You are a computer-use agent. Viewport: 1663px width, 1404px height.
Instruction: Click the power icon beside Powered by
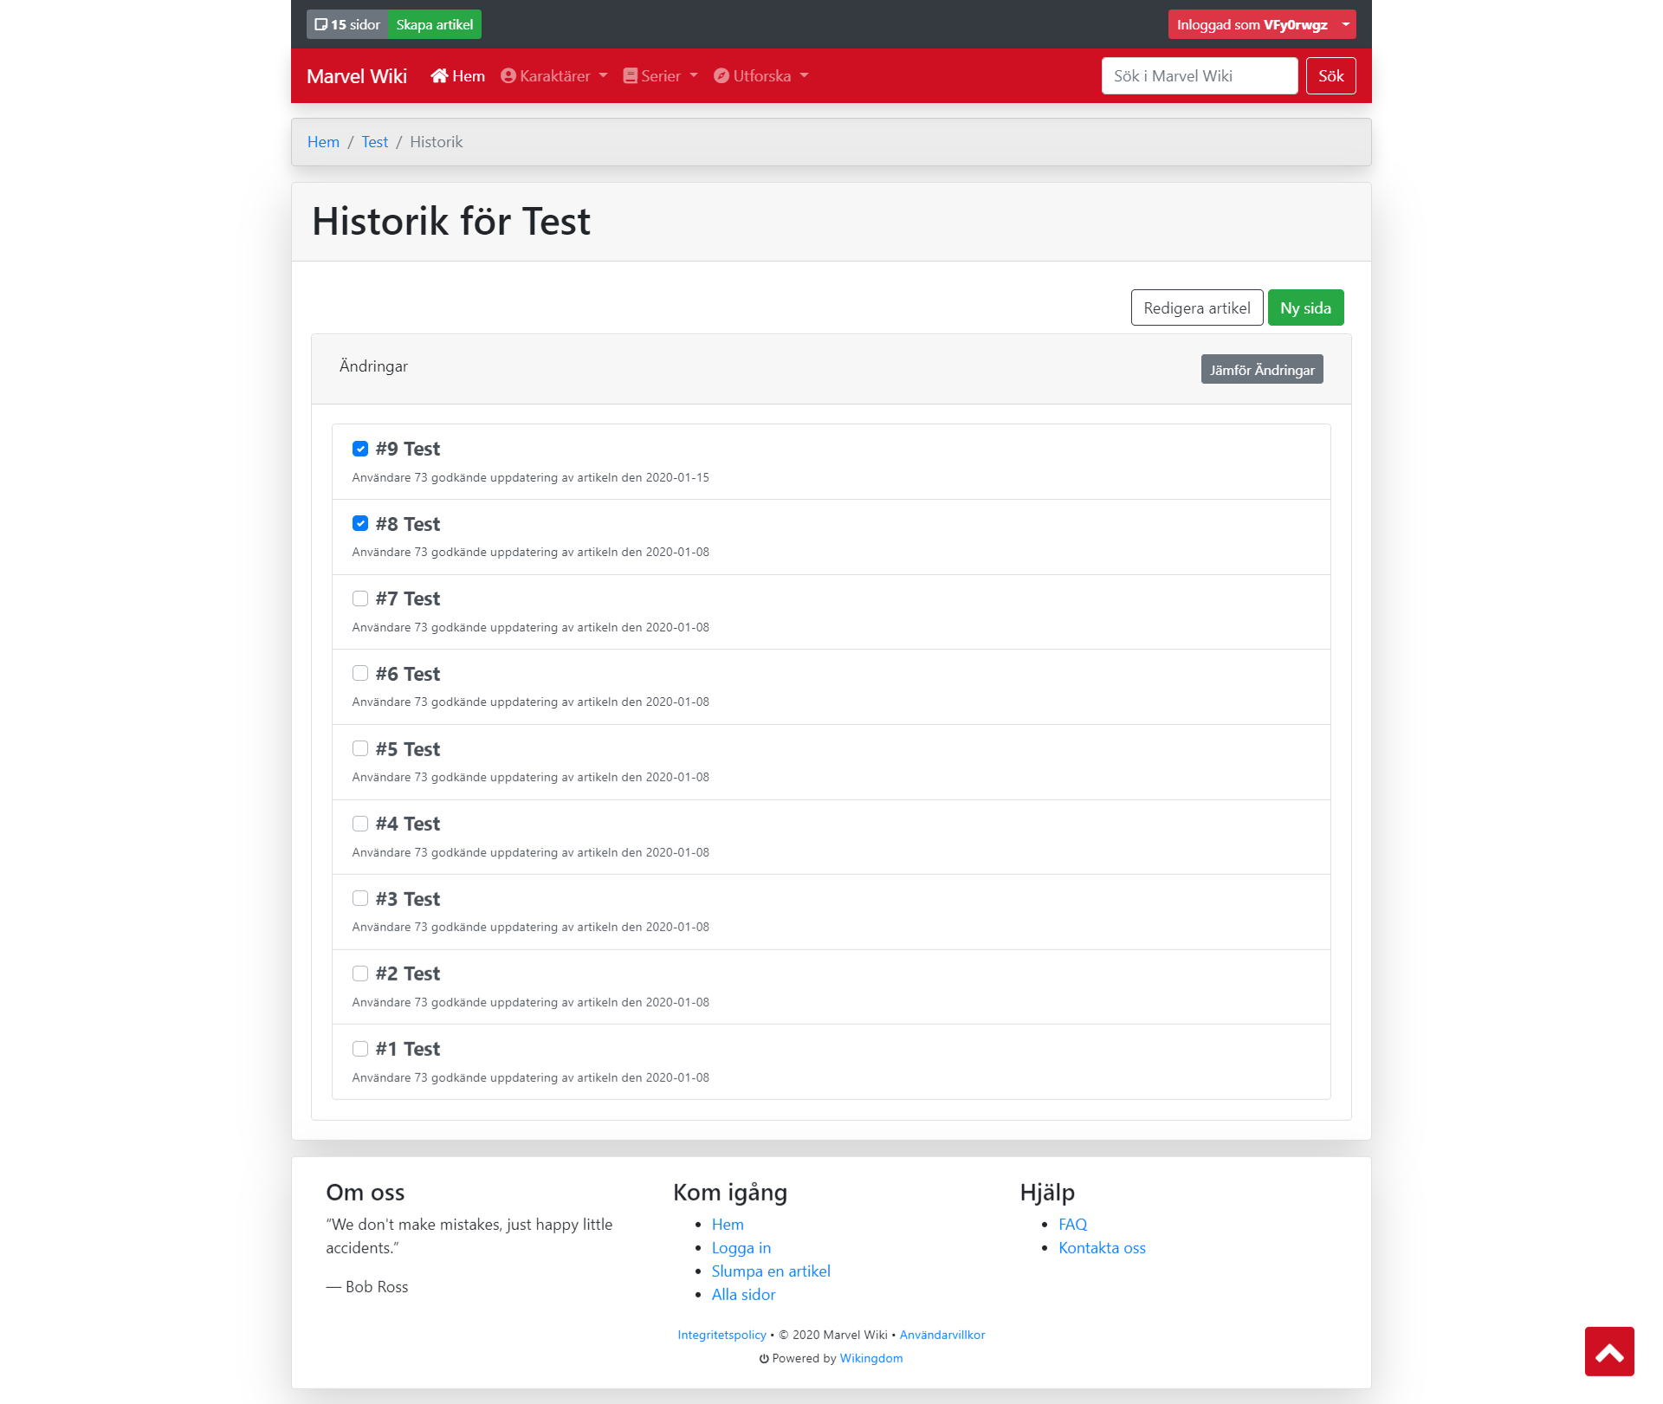pyautogui.click(x=764, y=1359)
